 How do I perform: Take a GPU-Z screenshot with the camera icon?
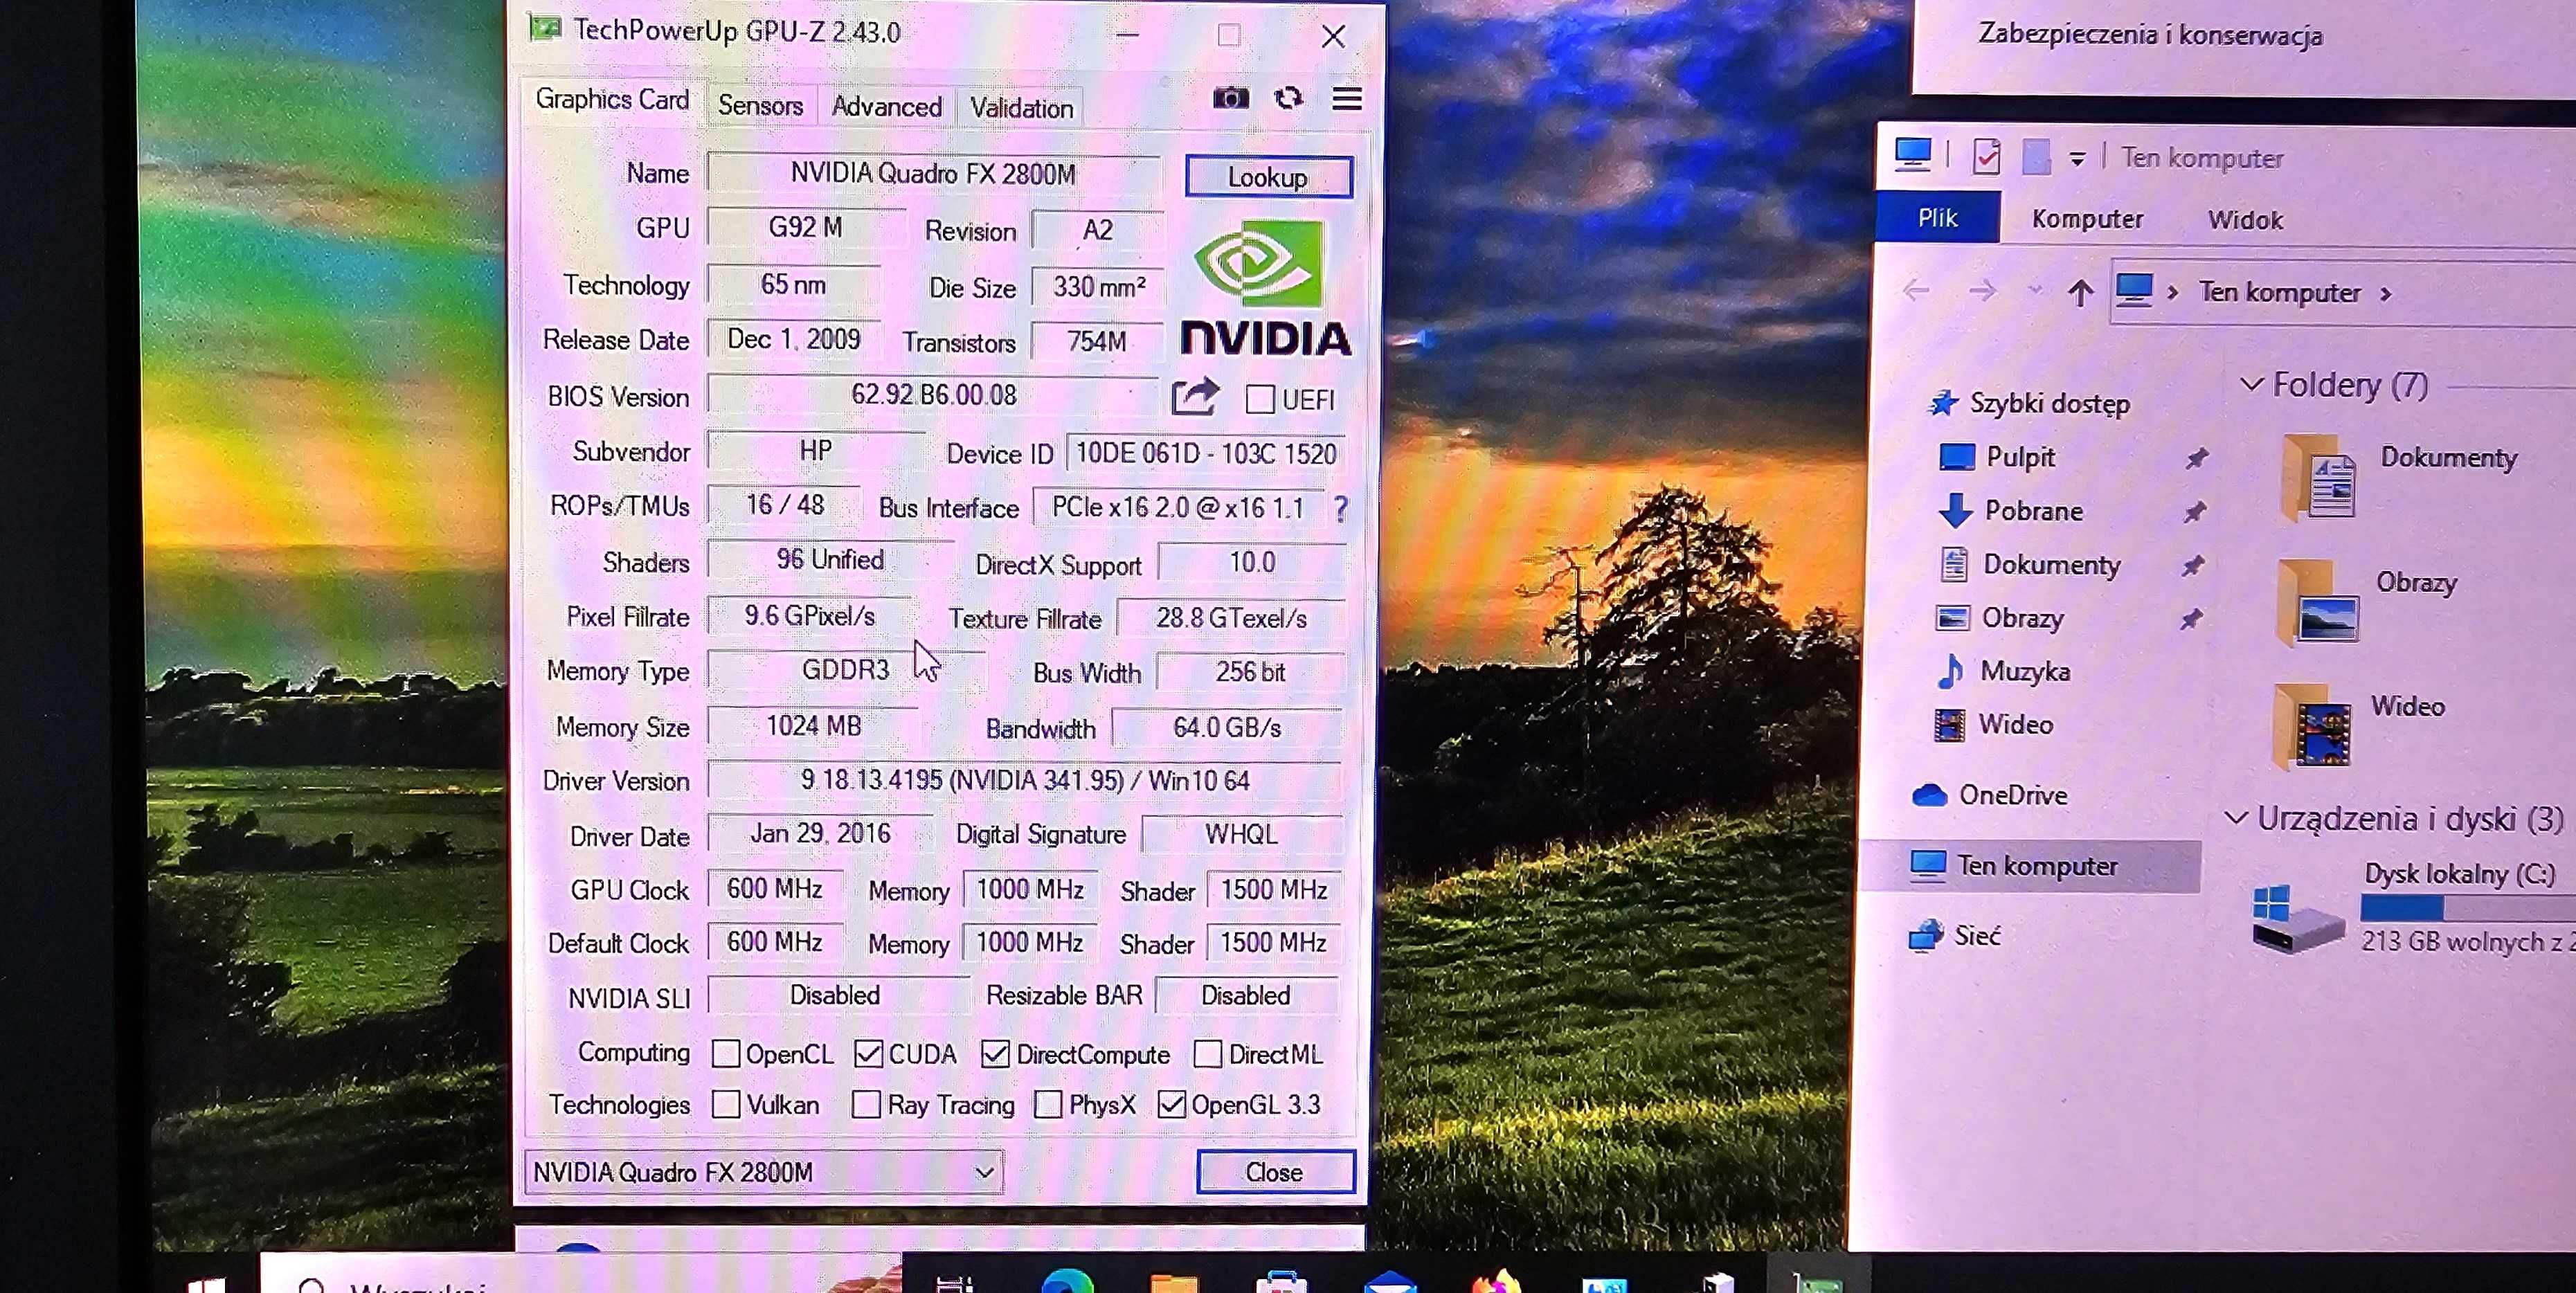pyautogui.click(x=1230, y=98)
